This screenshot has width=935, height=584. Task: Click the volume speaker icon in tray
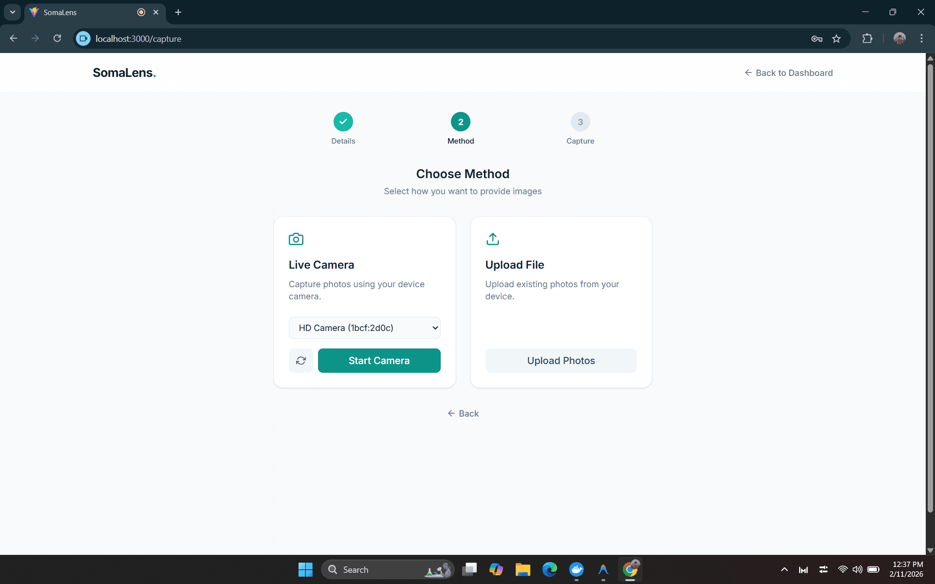pos(857,569)
